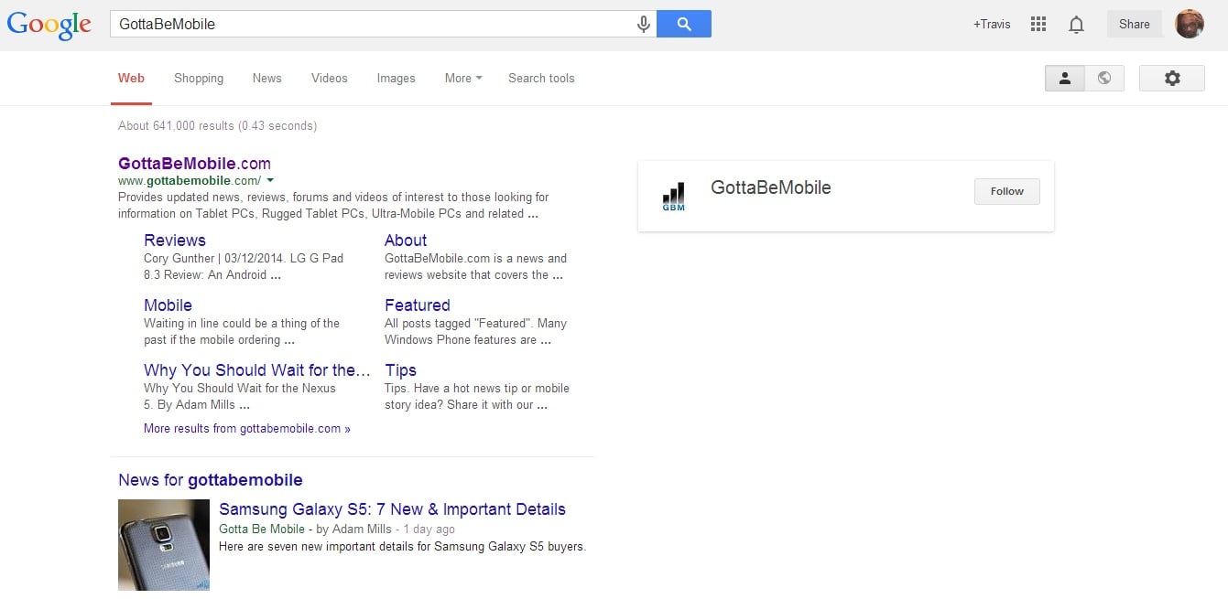Click the blue search magnifier button
Viewport: 1228px width, 599px height.
click(x=684, y=24)
